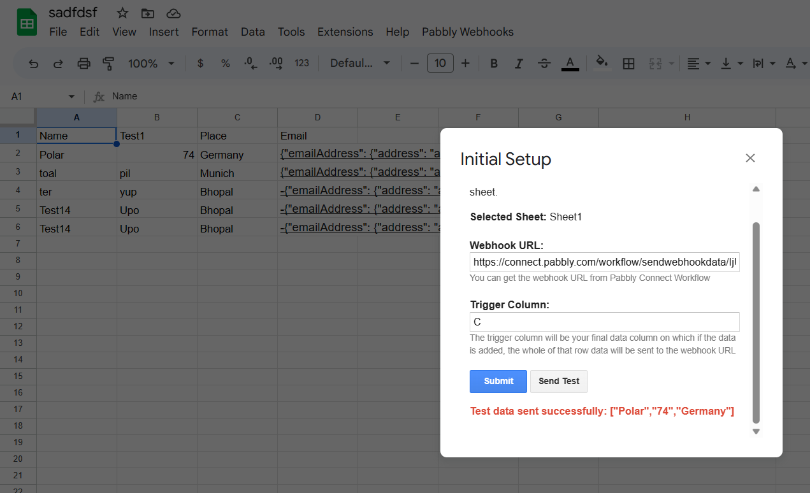Click the Trigger Column field
Screen dimensions: 810x493
click(x=605, y=322)
